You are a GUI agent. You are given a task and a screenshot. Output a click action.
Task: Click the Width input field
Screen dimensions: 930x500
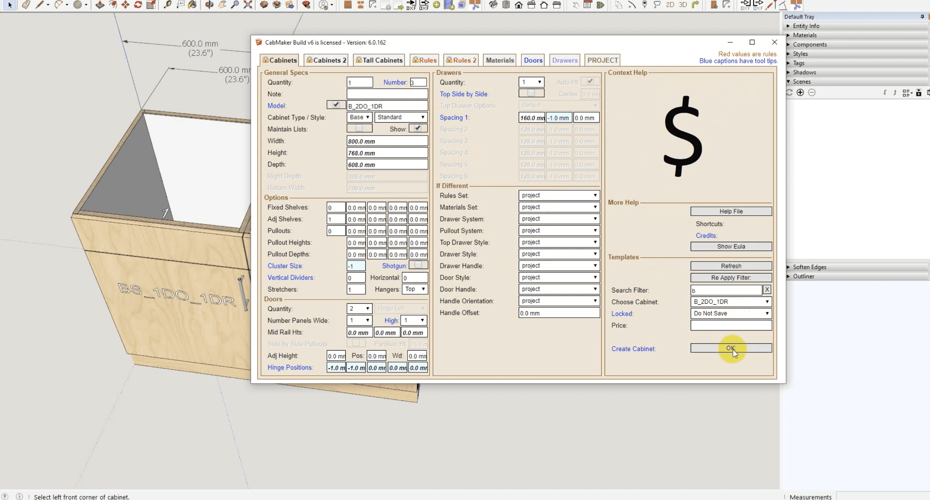tap(387, 141)
